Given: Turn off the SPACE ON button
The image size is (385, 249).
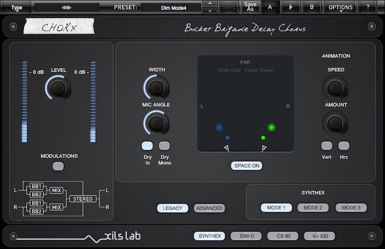Looking at the screenshot, I should point(246,166).
